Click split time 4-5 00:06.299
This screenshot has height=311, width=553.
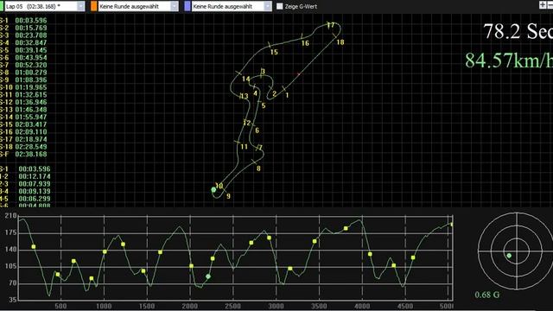(x=25, y=199)
